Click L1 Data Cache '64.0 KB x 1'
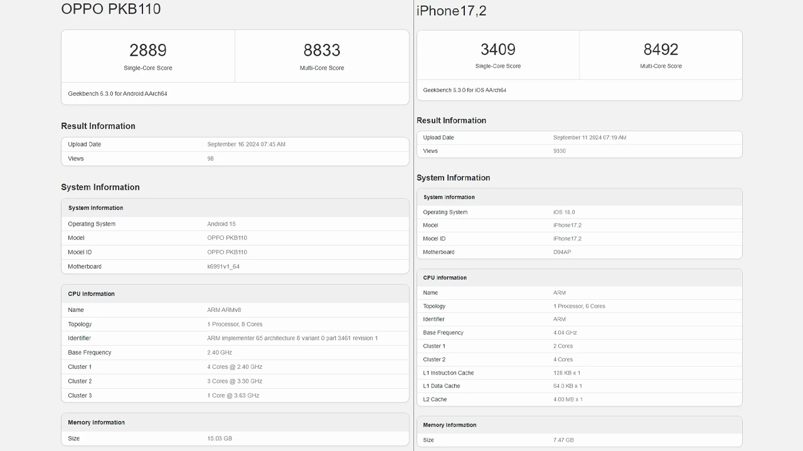Viewport: 803px width, 451px height. 568,386
